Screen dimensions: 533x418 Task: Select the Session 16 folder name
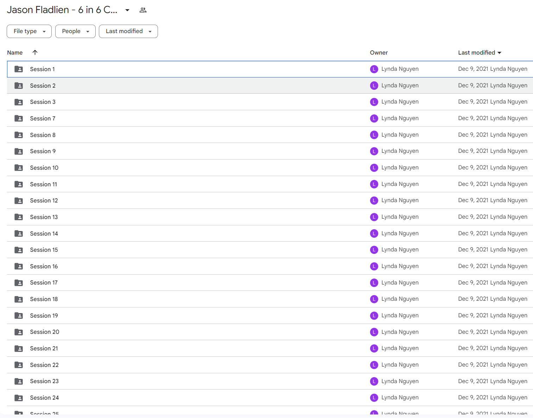[x=44, y=266]
